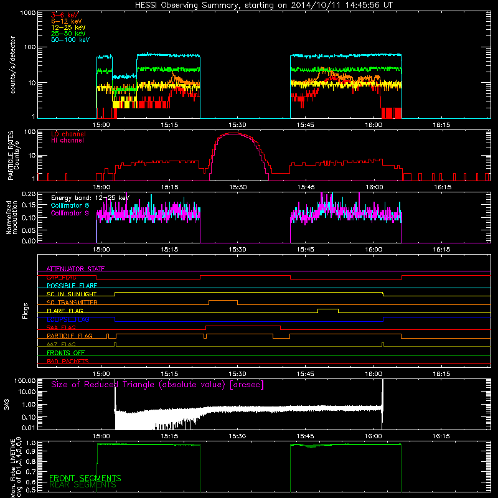Click the Normalized modulation axis label
The image size is (498, 498).
[12, 217]
